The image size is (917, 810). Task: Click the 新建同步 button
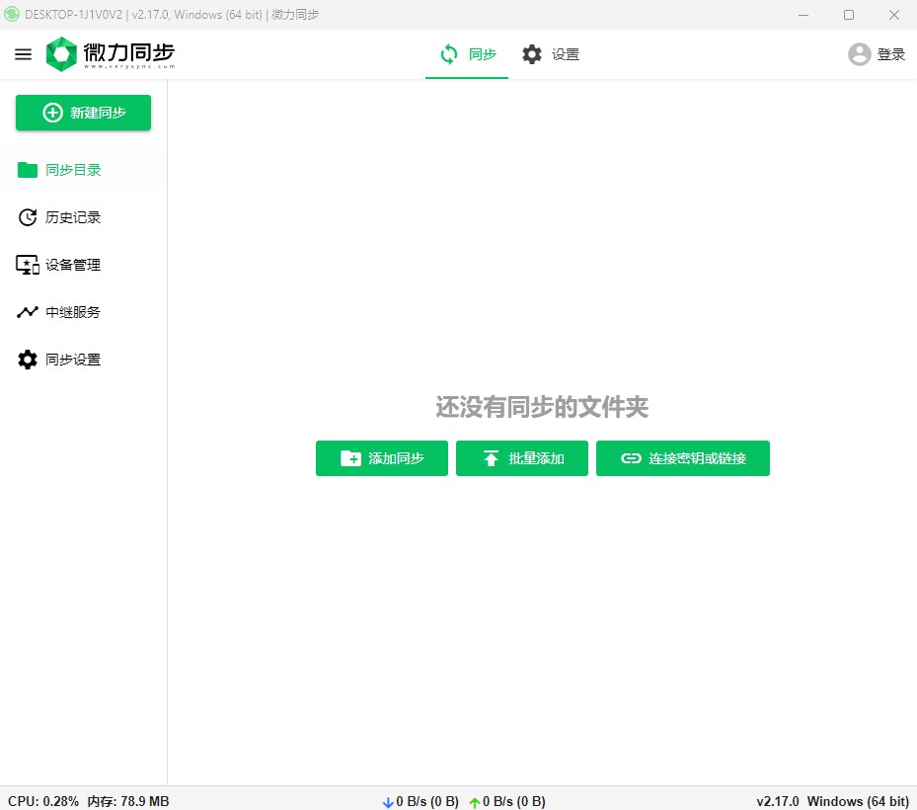(x=83, y=112)
